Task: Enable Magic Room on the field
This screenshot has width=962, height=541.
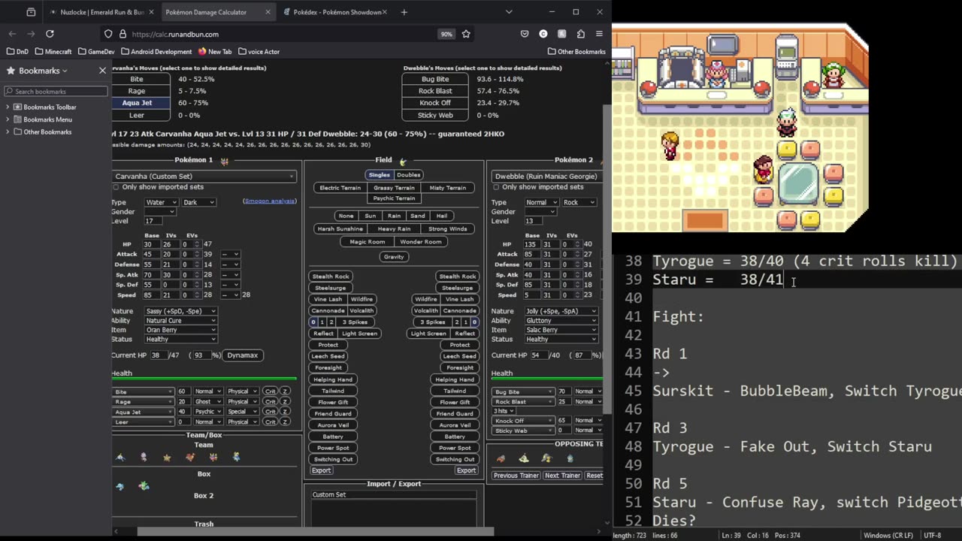Action: tap(367, 242)
